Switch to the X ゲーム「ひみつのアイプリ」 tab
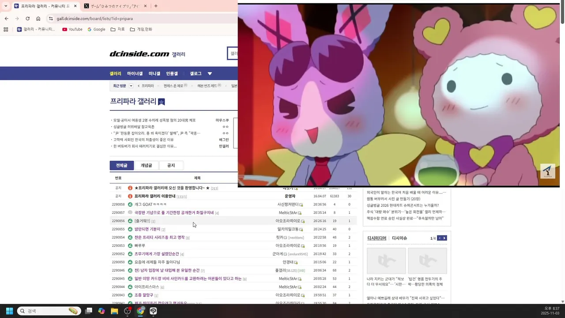This screenshot has width=565, height=318. click(x=115, y=6)
